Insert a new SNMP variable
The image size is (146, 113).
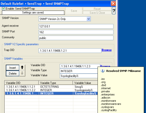click(x=13, y=68)
